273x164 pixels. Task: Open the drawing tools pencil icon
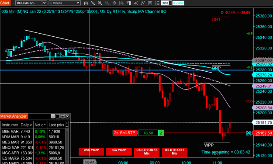(x=93, y=3)
